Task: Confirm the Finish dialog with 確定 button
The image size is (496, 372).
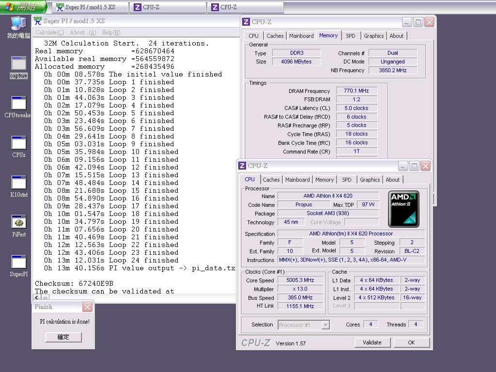Action: click(63, 337)
